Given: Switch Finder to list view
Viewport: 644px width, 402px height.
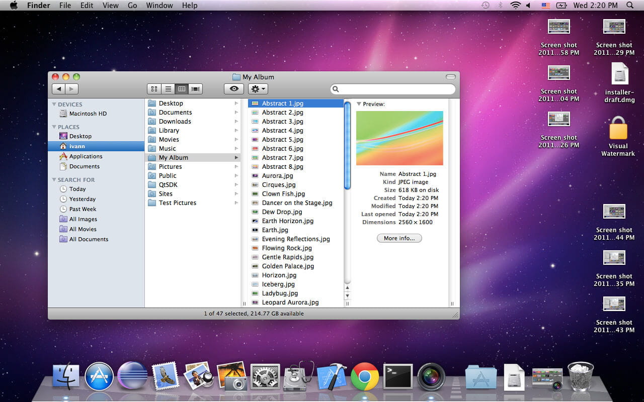Looking at the screenshot, I should (x=168, y=89).
